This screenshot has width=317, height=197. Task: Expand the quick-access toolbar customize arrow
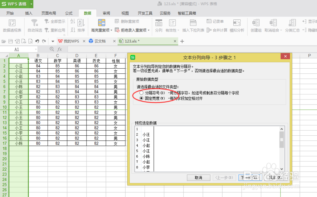pyautogui.click(x=53, y=41)
